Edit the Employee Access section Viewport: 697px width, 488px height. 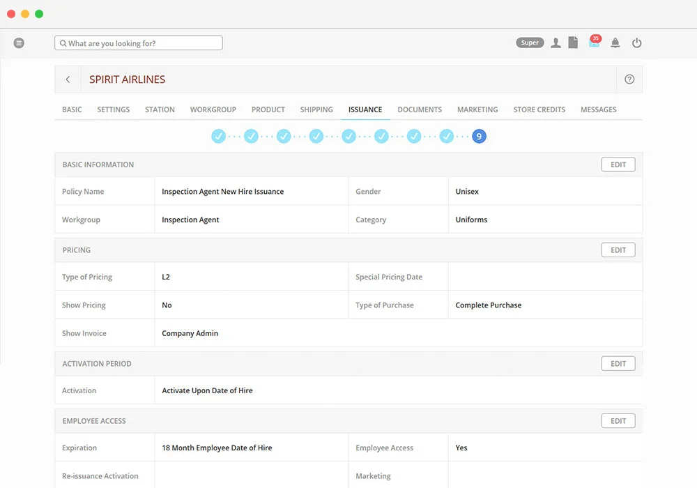[618, 420]
